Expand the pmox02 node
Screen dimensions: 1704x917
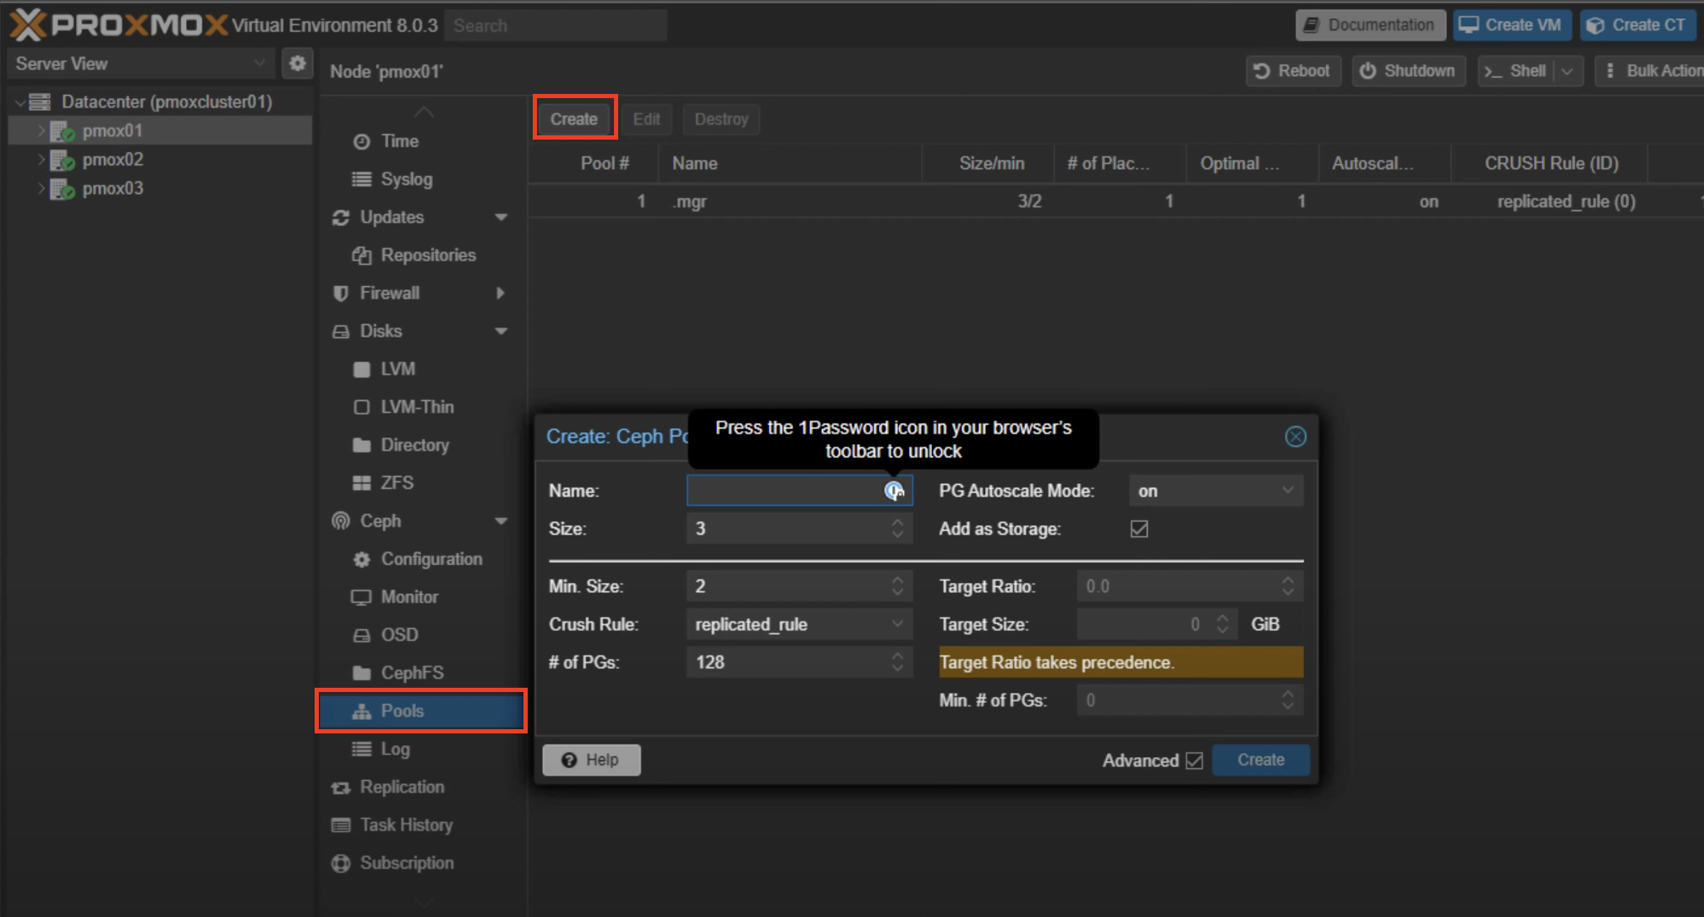[41, 159]
